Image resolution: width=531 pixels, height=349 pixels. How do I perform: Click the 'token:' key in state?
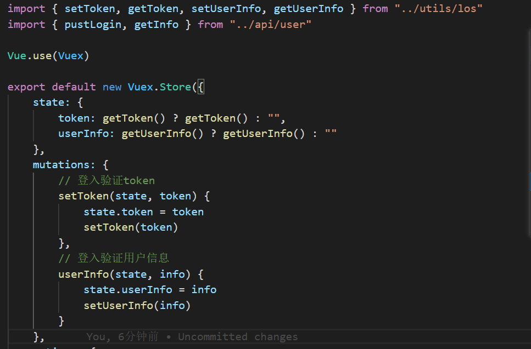(76, 118)
